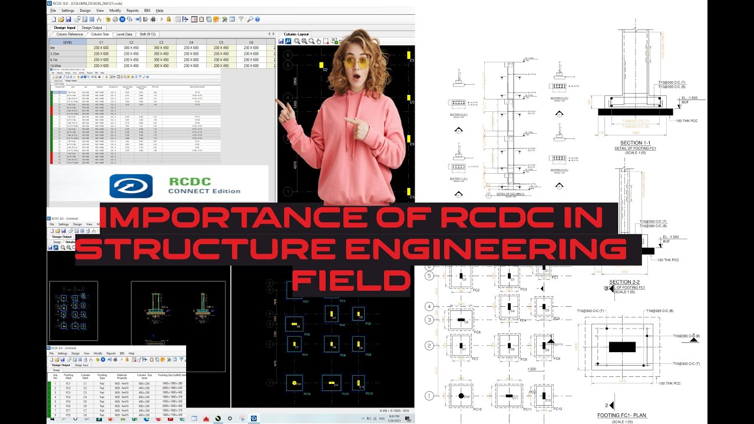Click third zoom magnifier in Column Layout toolbar

(312, 41)
